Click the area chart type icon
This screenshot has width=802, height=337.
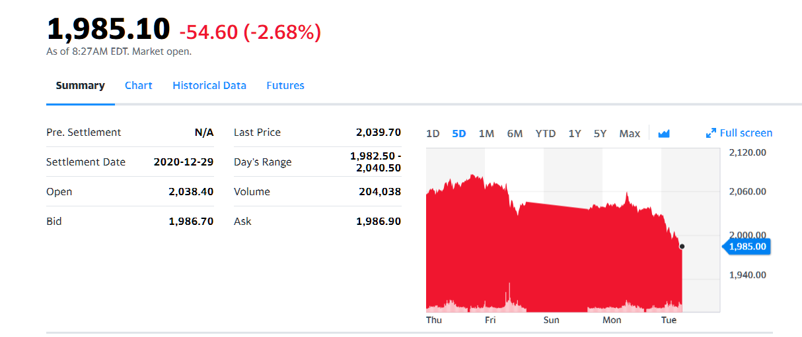[x=664, y=134]
